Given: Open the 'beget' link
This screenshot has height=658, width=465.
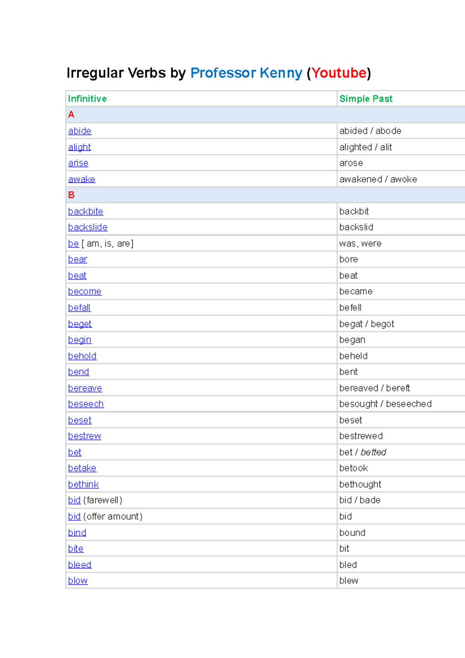Looking at the screenshot, I should (80, 324).
